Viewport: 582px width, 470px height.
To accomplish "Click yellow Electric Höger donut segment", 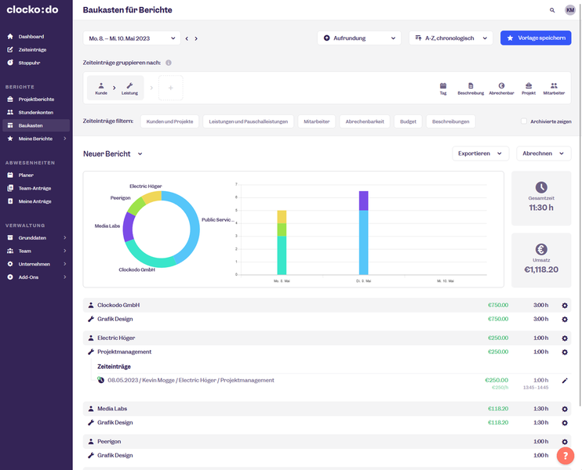I will click(x=152, y=197).
